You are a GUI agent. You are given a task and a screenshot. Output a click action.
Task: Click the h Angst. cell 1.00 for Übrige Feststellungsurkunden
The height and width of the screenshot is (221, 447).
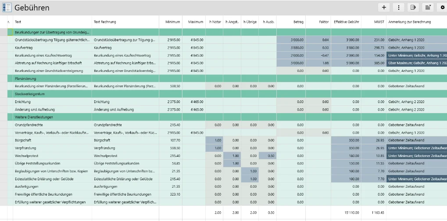click(x=232, y=163)
